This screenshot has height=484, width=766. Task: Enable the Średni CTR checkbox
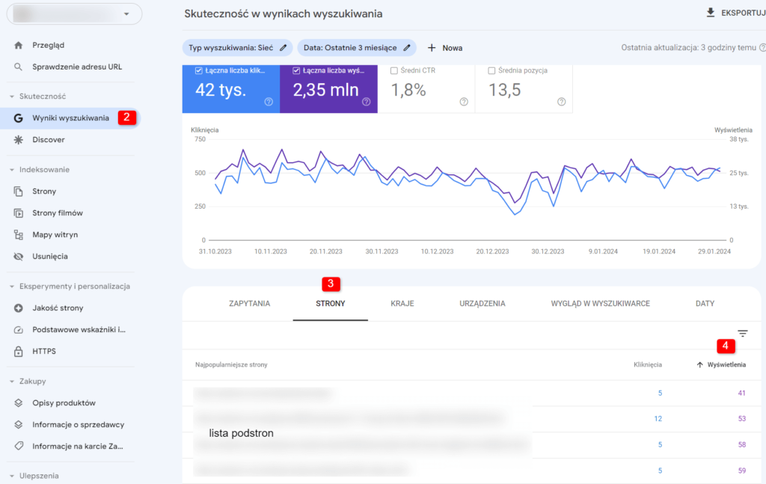(x=393, y=71)
